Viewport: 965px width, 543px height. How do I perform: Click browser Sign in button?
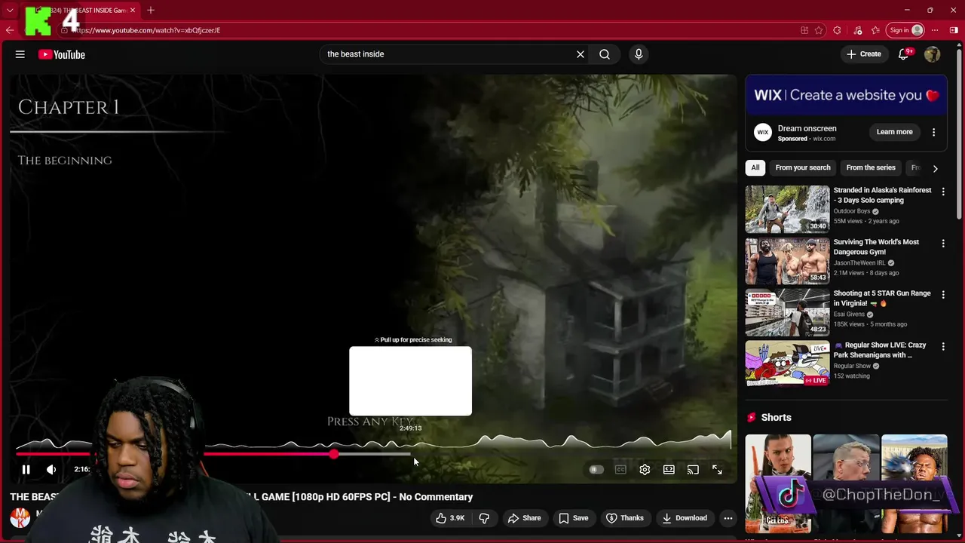click(906, 30)
